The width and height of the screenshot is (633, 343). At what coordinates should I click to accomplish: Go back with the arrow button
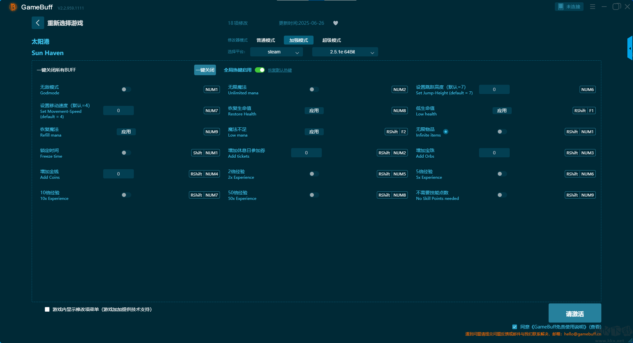coord(38,23)
